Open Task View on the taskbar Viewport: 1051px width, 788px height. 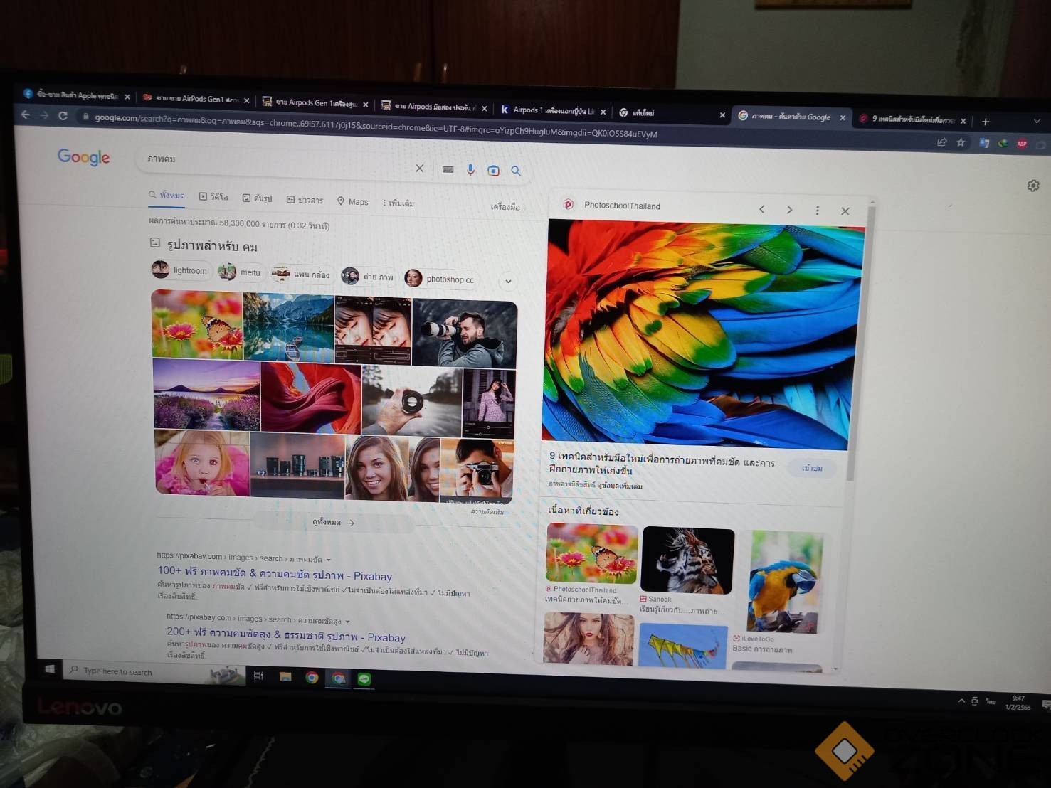point(258,676)
